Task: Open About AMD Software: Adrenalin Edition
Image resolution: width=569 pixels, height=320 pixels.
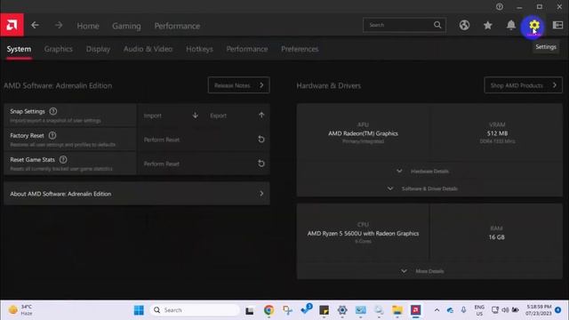Action: tap(137, 194)
